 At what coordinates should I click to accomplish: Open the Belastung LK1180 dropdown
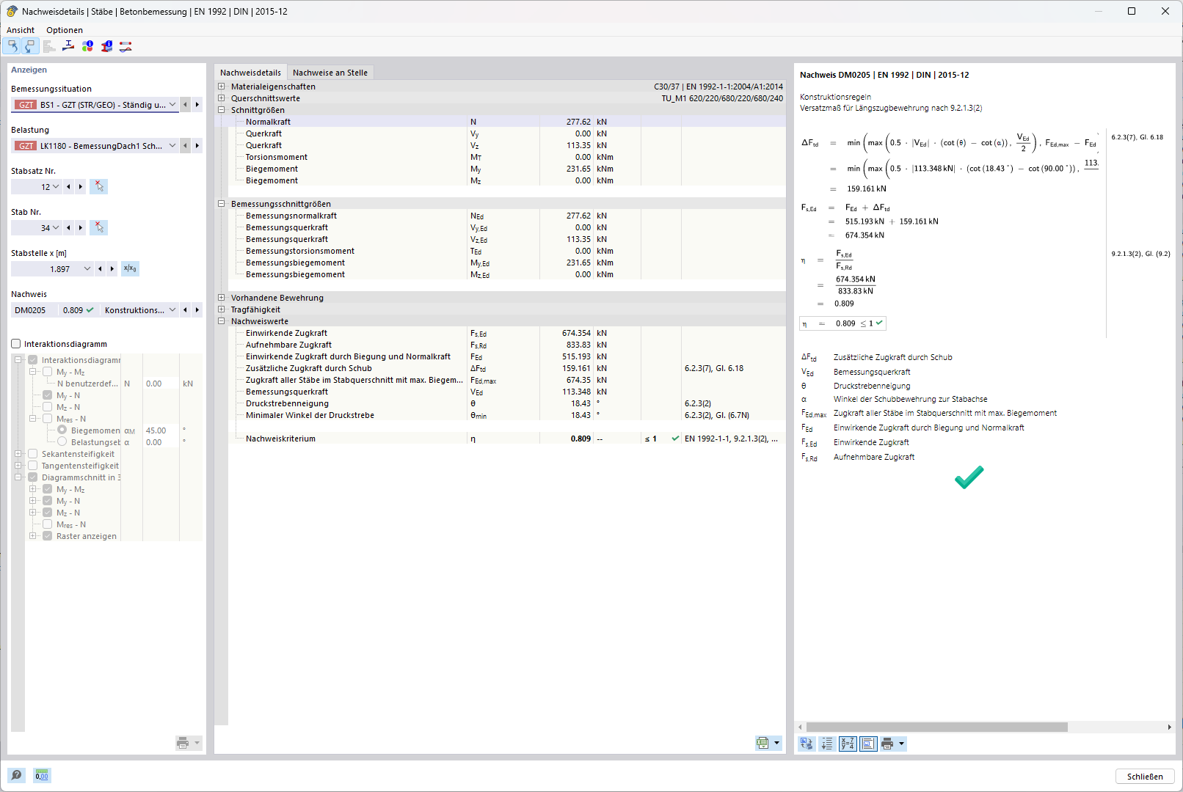coord(172,146)
